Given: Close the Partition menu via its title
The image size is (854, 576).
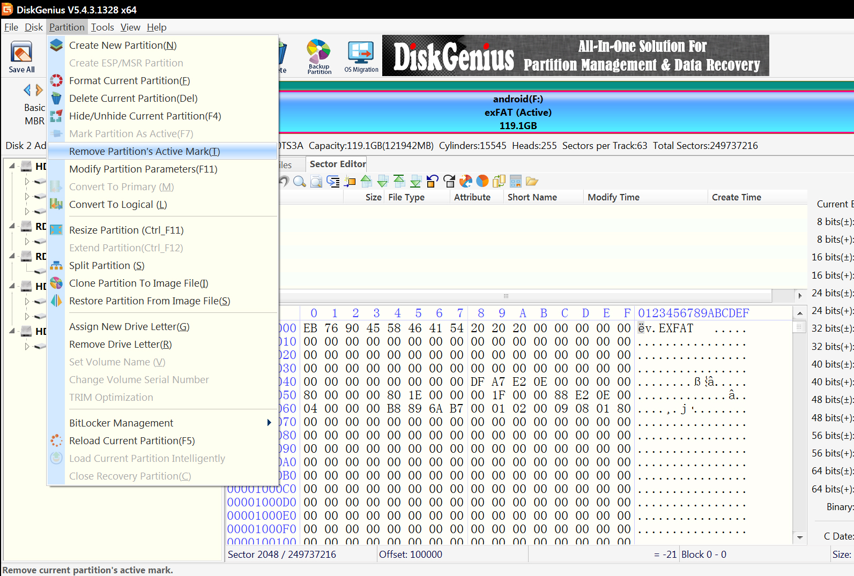Looking at the screenshot, I should click(x=67, y=27).
